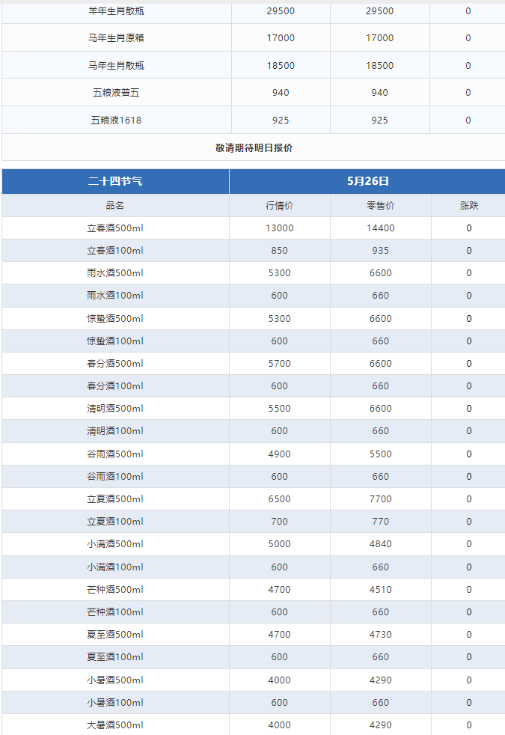Select 惊蛰酒100ml row name

pos(115,341)
